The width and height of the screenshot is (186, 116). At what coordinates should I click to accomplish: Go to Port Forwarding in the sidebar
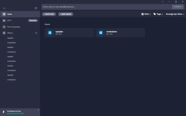pyautogui.click(x=20, y=27)
